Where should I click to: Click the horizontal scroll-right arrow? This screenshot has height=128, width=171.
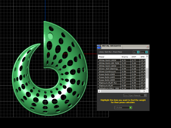[x=144, y=91]
